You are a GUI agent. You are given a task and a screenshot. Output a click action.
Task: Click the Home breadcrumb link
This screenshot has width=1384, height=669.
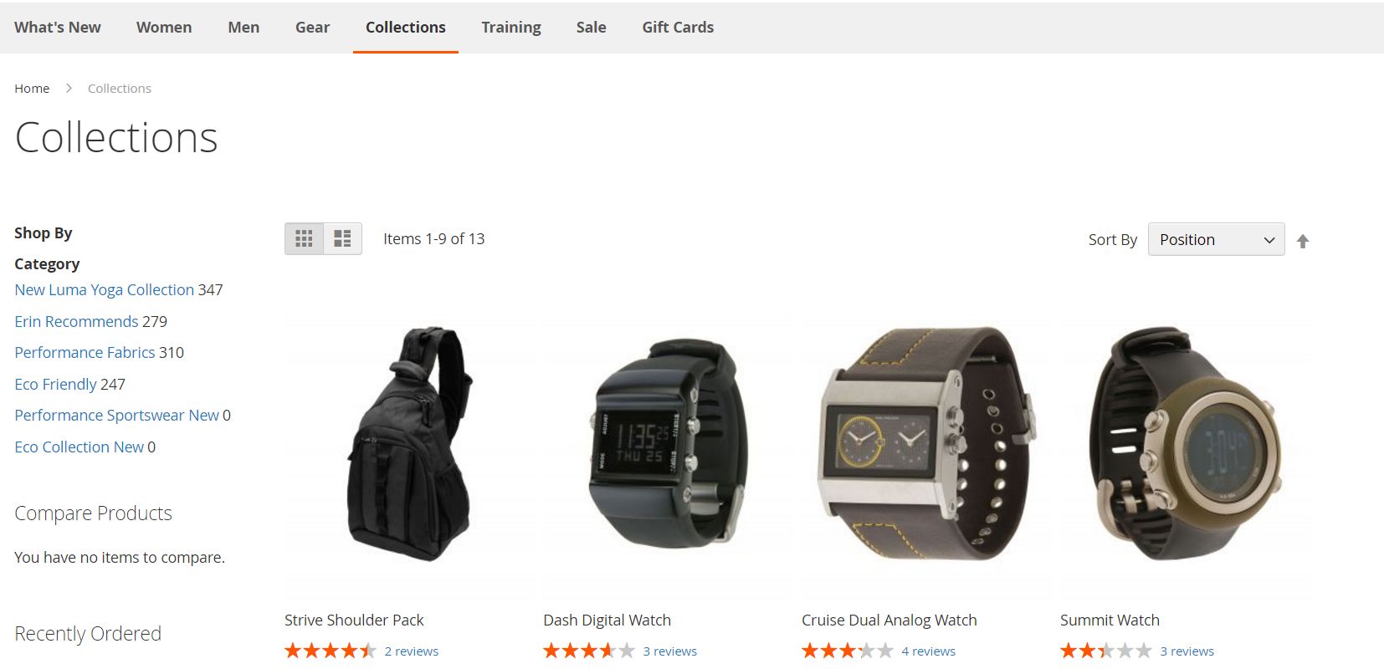(32, 89)
